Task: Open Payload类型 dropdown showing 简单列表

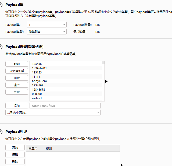Action: pos(47,32)
